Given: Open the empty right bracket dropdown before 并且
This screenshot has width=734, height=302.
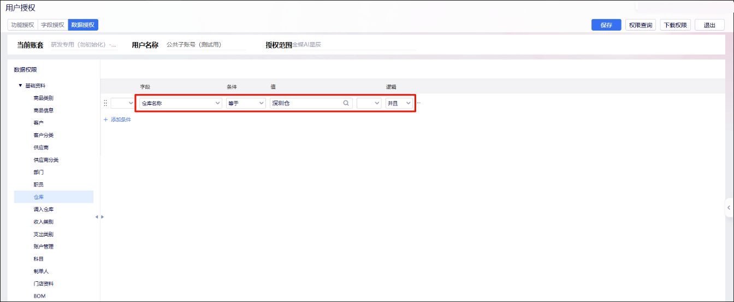Looking at the screenshot, I should click(x=369, y=103).
